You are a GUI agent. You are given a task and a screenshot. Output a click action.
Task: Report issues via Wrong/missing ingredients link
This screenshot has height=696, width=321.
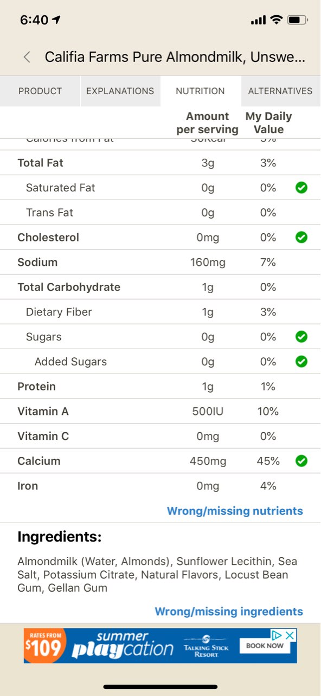228,611
